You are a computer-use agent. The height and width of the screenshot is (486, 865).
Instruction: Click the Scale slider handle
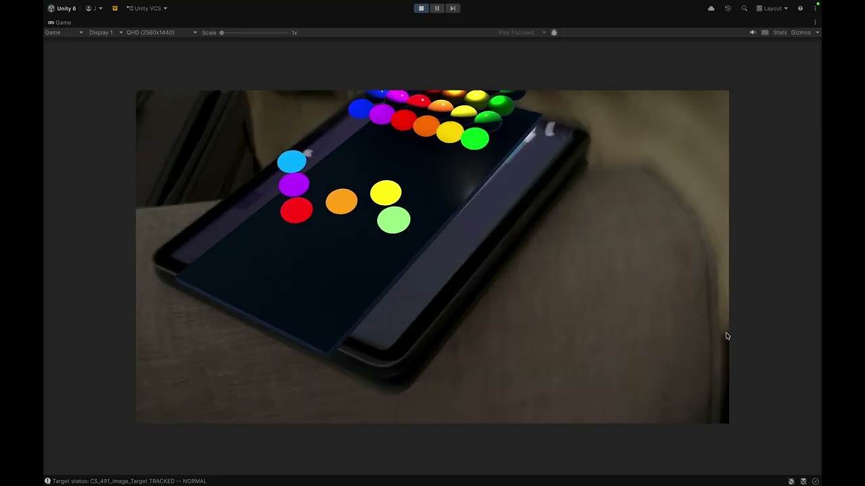222,32
